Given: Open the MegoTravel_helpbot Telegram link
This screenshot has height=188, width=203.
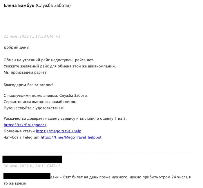Looking at the screenshot, I should click(71, 137).
